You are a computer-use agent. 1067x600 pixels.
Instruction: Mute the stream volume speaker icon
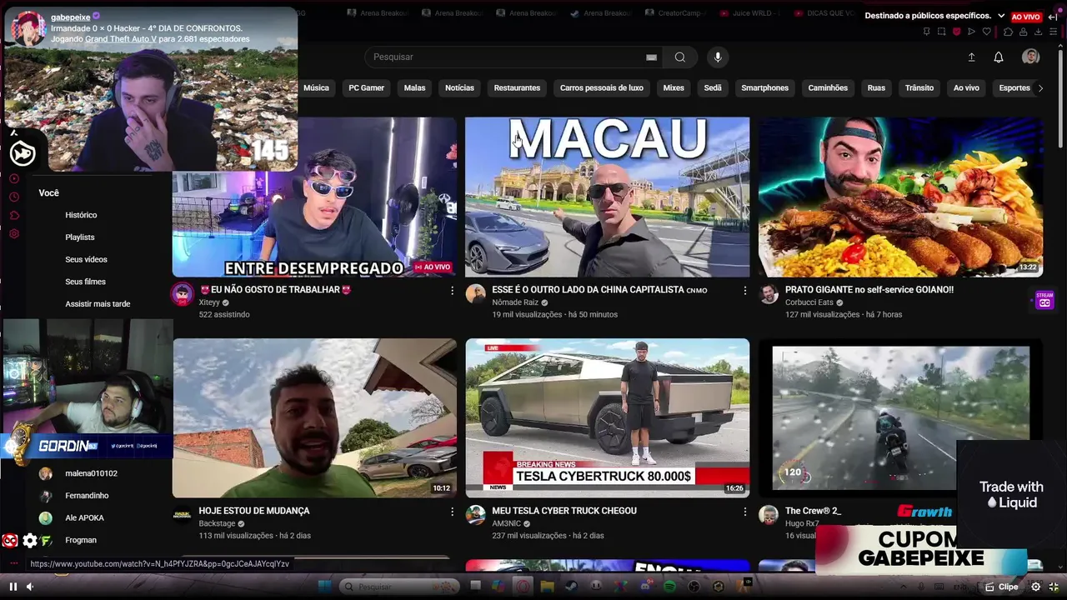tap(30, 587)
